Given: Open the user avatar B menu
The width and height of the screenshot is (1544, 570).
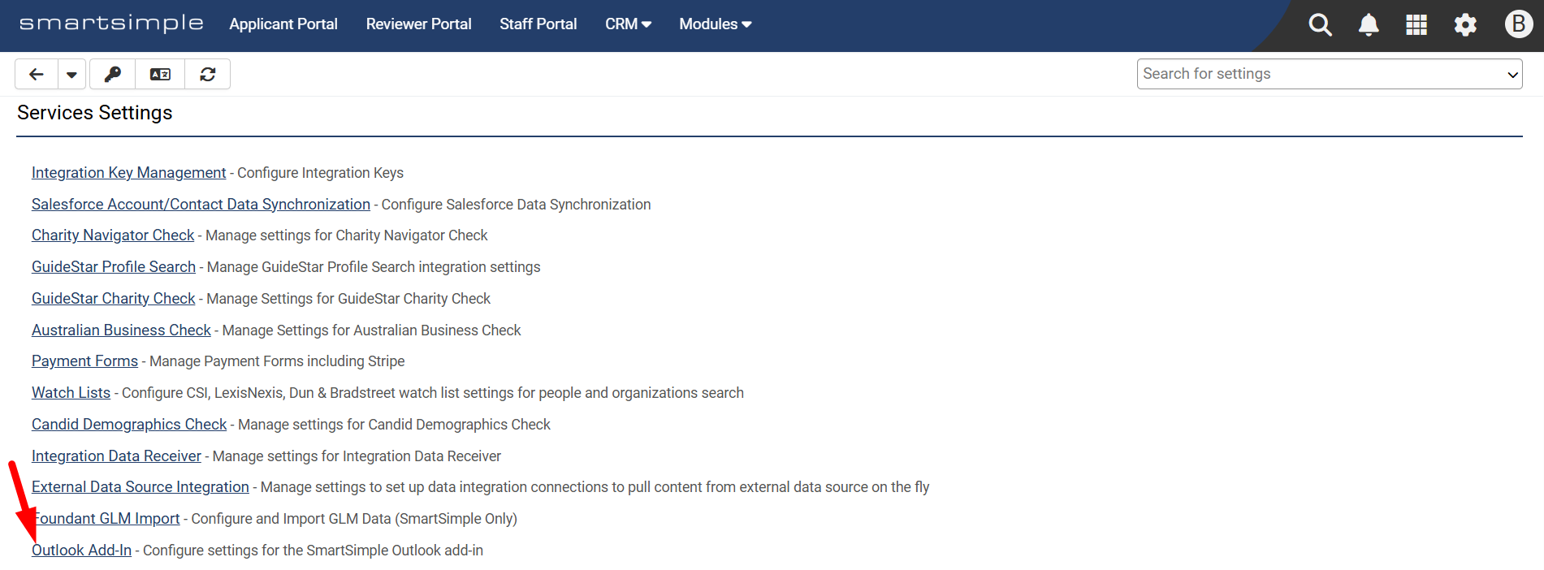Looking at the screenshot, I should pos(1518,24).
